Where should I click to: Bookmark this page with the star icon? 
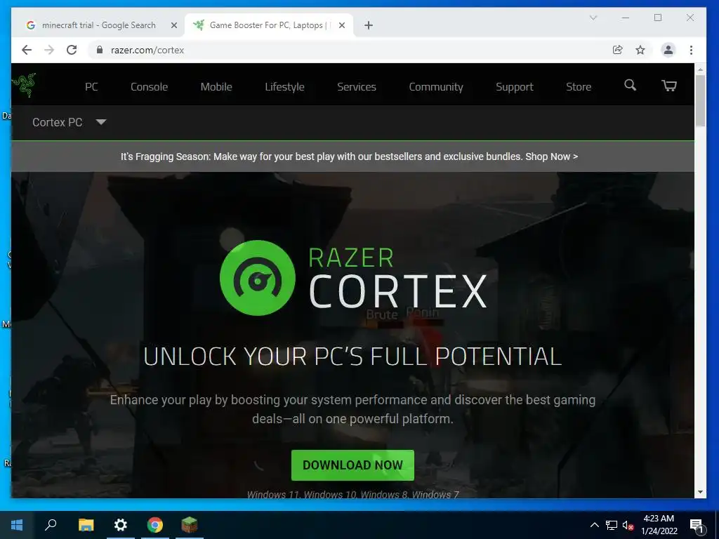tap(640, 50)
